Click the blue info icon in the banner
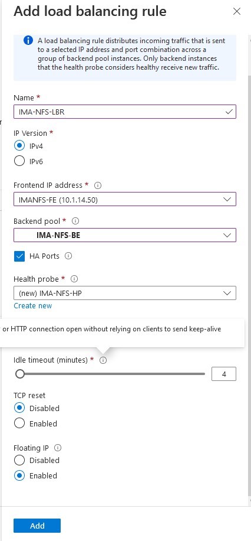 (x=28, y=41)
